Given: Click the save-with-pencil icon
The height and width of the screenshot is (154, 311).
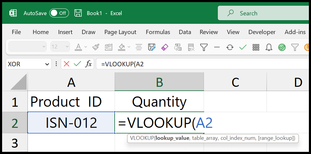Looking at the screenshot, I should pos(152,47).
